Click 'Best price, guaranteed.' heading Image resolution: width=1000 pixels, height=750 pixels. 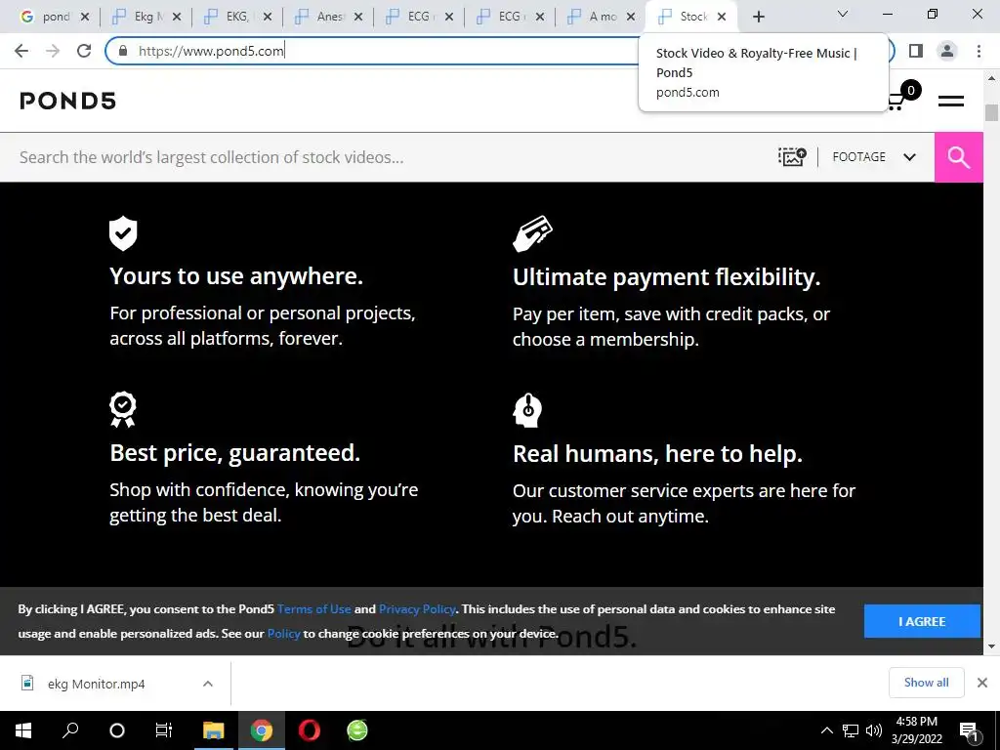point(235,453)
